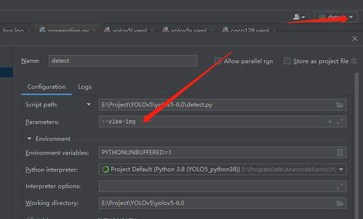This screenshot has height=219, width=363.
Task: Open the Script path type dropdown arrow
Action: (88, 105)
